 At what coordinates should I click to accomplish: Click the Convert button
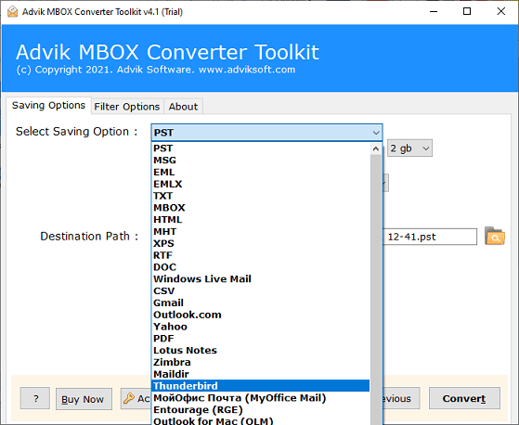[x=464, y=398]
